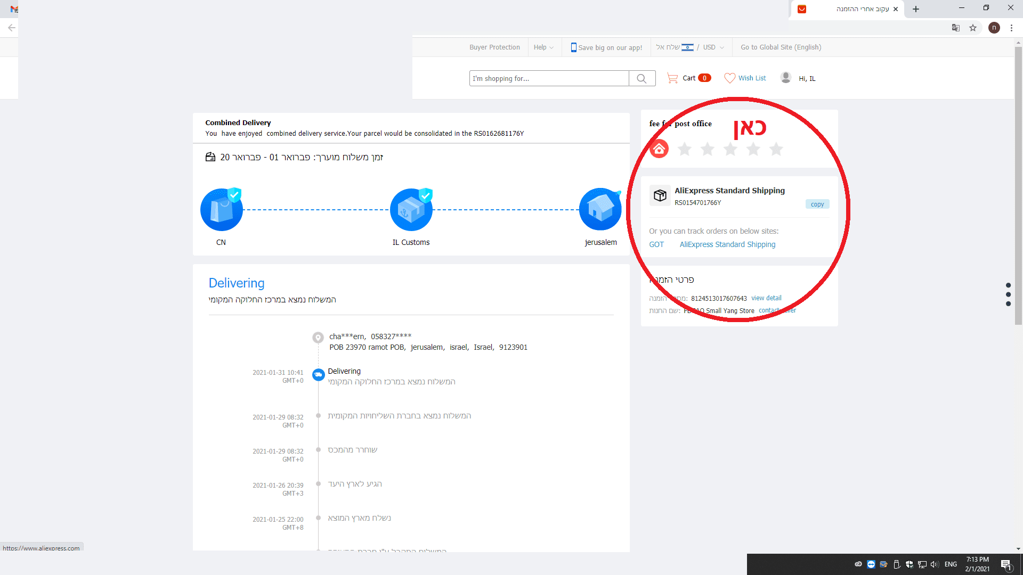This screenshot has width=1023, height=575.
Task: Switch to the AliExpress tracking tab
Action: 847,9
